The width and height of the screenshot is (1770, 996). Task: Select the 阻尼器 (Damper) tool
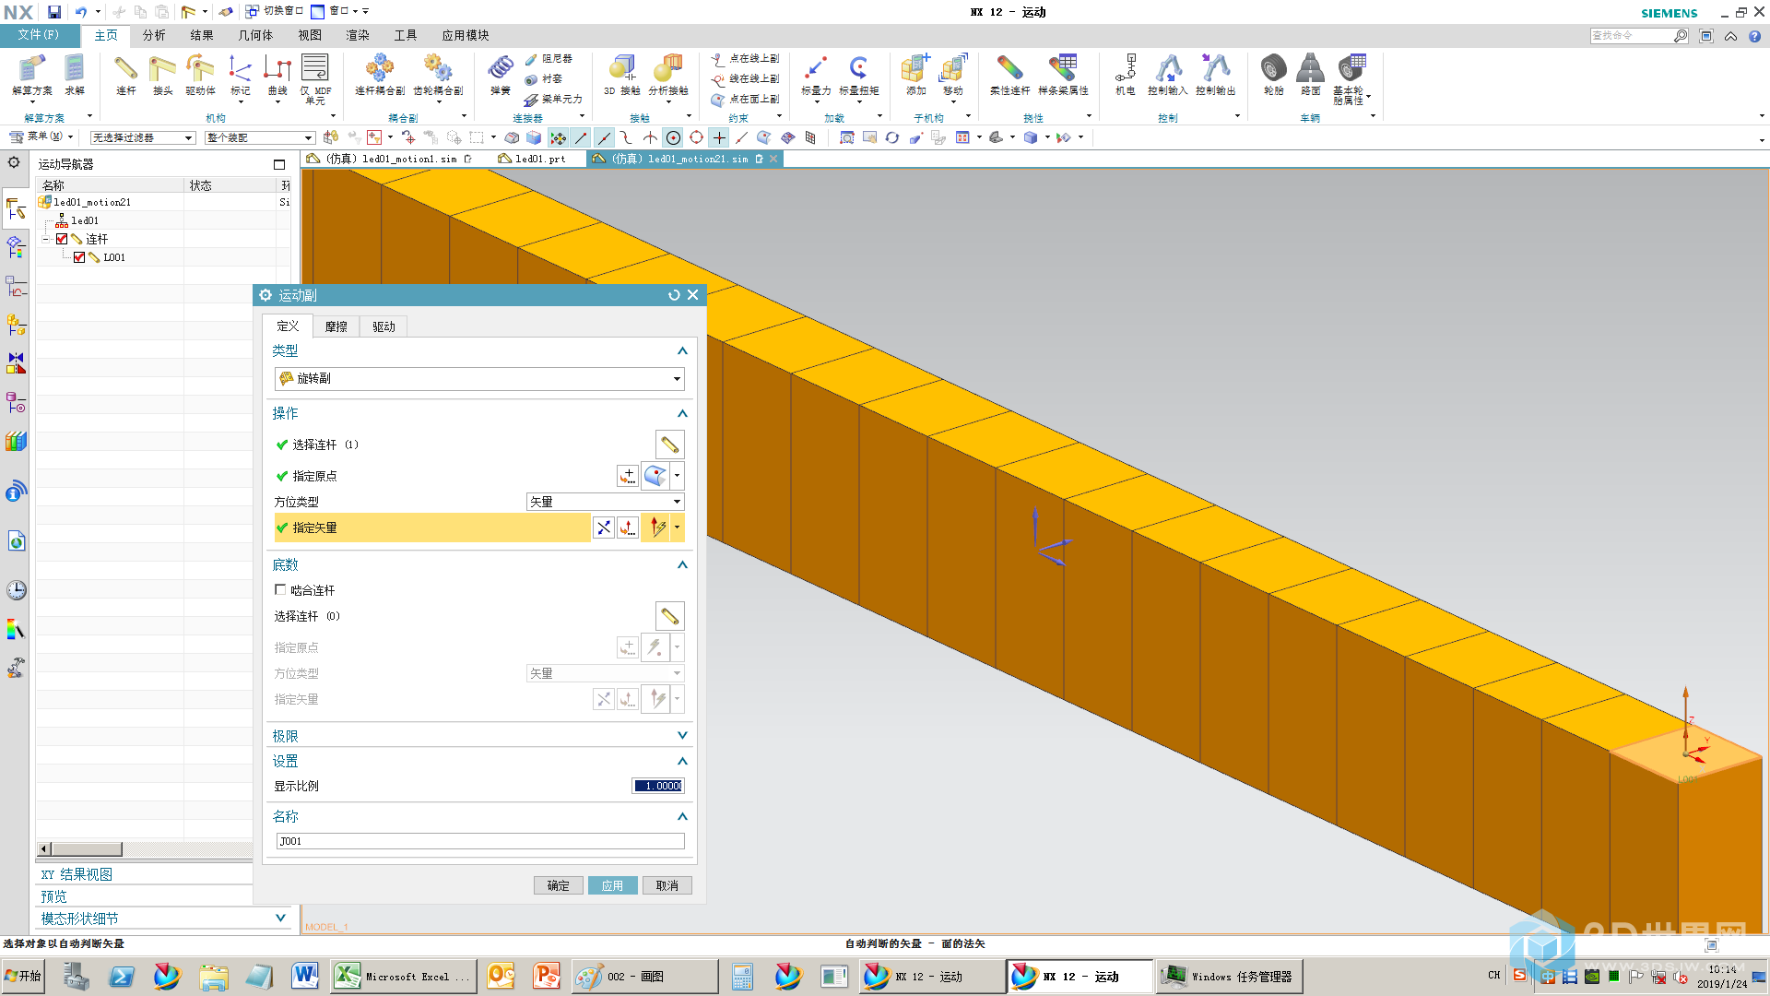click(x=549, y=58)
